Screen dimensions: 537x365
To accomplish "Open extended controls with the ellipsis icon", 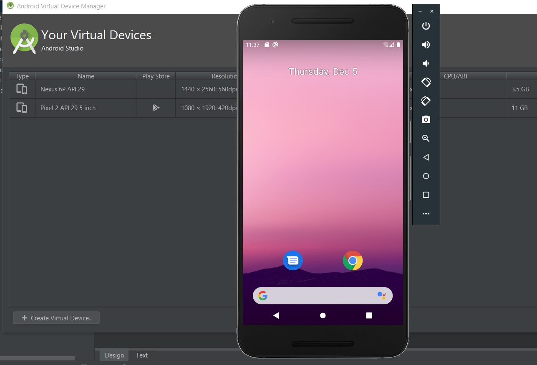I will 426,213.
